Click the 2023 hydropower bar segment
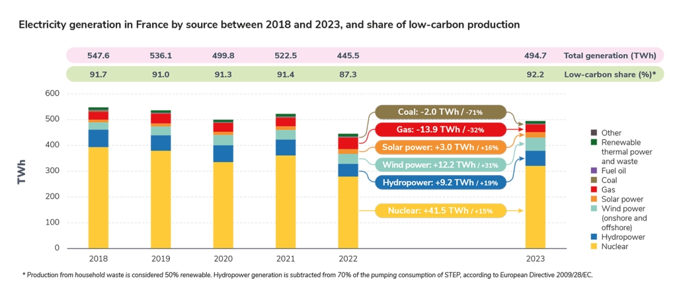The height and width of the screenshot is (292, 683). coord(535,158)
